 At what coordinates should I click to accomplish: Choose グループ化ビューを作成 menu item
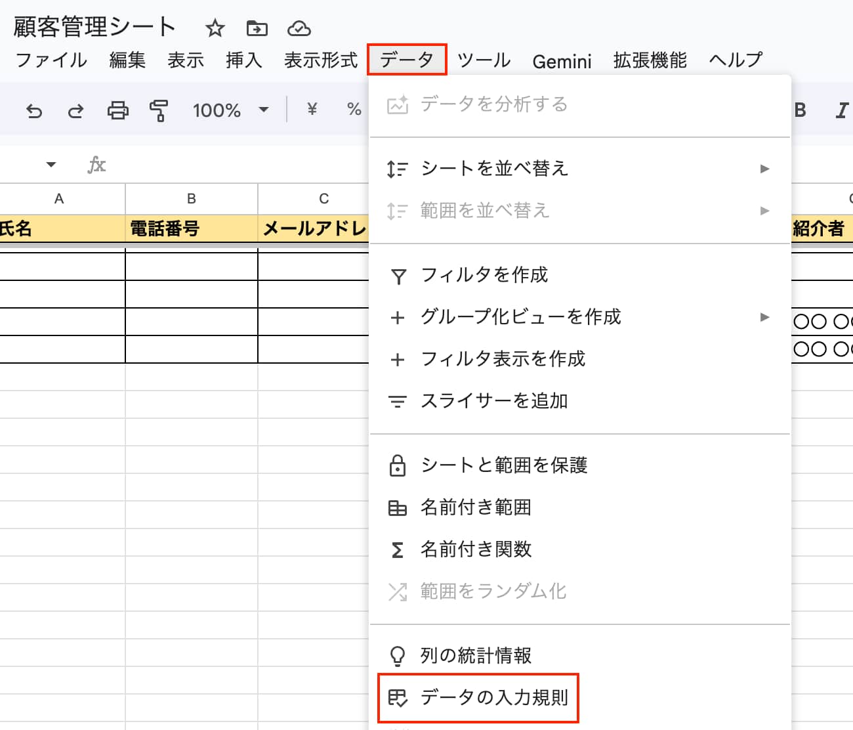point(580,317)
